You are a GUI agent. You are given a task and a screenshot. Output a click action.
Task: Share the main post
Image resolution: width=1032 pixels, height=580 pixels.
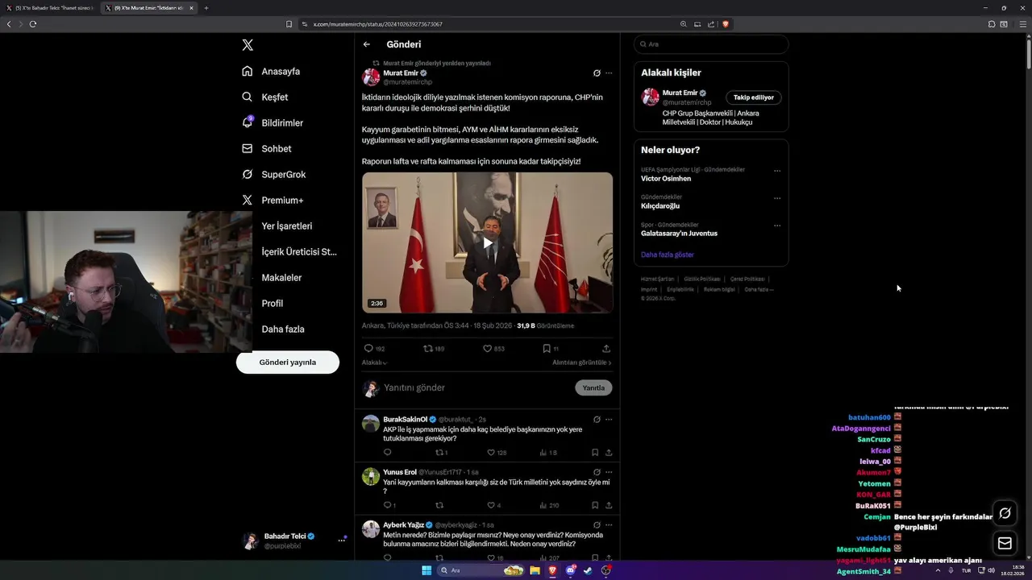[606, 349]
